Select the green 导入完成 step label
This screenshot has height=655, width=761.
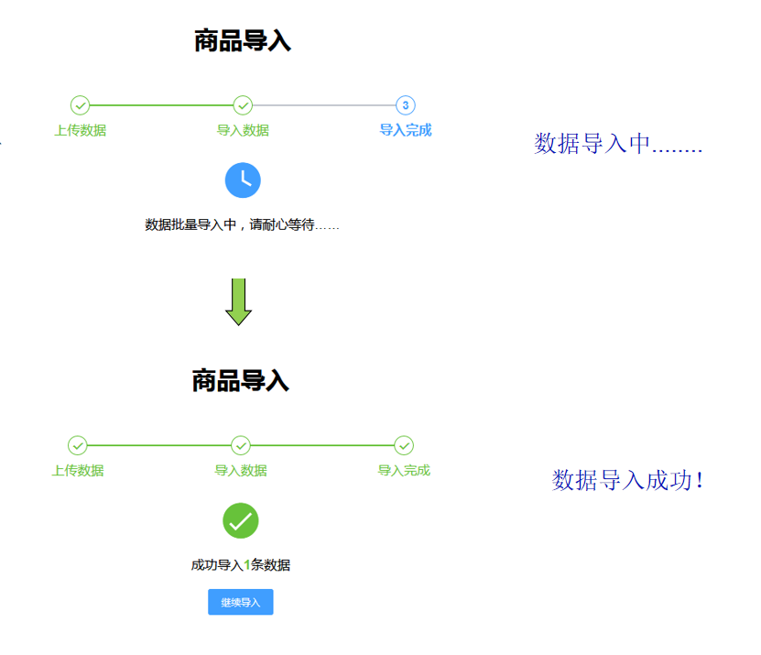coord(404,471)
